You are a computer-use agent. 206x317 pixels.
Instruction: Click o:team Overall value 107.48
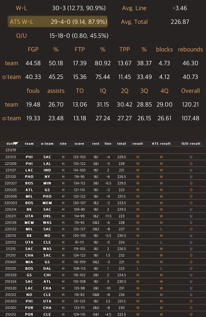[x=190, y=118]
